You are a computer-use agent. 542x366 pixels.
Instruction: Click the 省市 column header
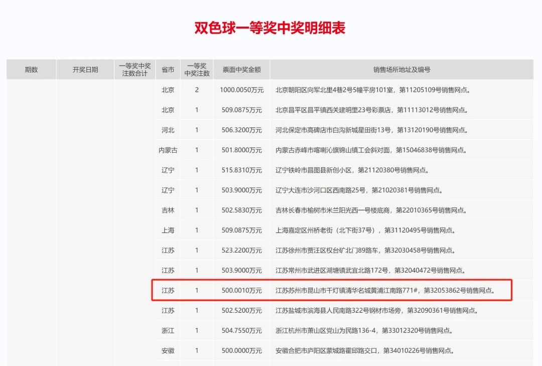168,70
